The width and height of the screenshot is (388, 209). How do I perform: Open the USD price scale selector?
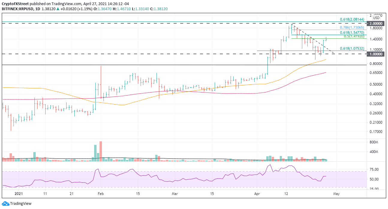click(376, 17)
